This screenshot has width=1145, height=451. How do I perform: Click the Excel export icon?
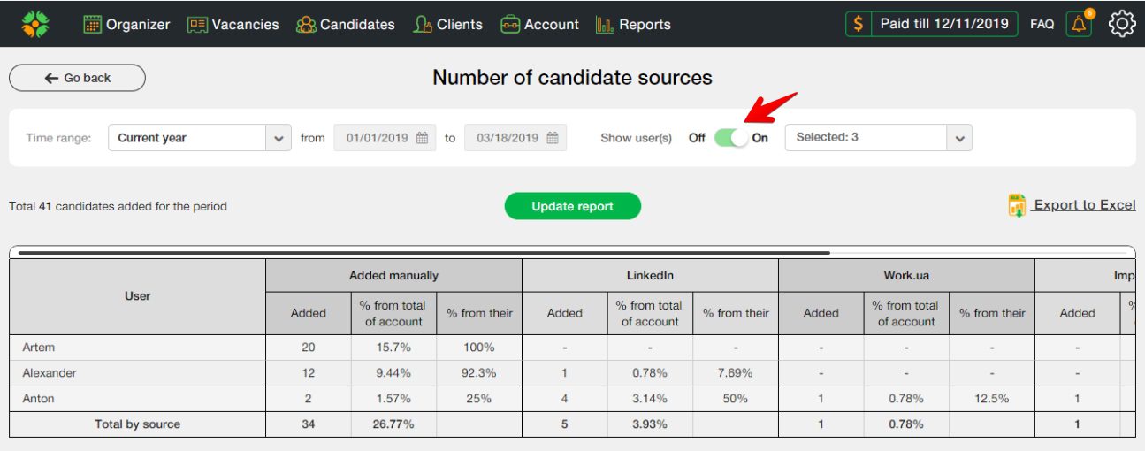(x=1017, y=205)
